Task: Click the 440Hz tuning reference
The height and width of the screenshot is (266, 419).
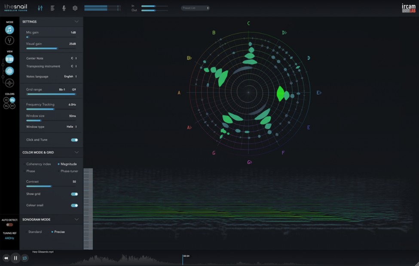Action: tap(9, 238)
